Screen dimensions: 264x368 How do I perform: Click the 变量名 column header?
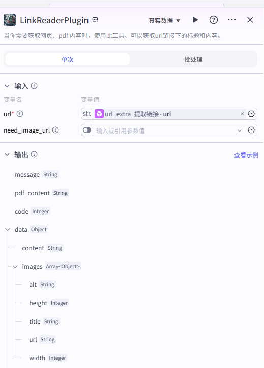[13, 100]
